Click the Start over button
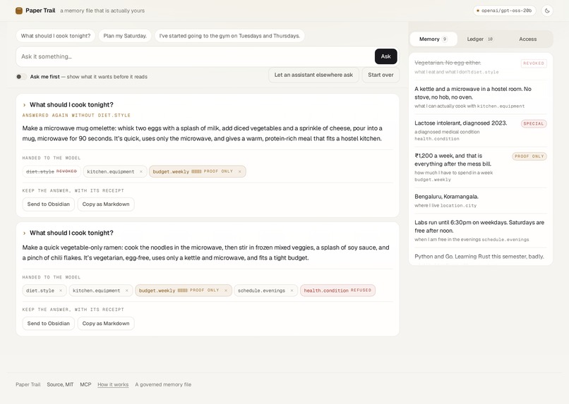Screen dimensions: 569x404 [x=381, y=75]
